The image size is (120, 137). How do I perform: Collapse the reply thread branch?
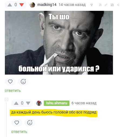[x=6, y=99]
